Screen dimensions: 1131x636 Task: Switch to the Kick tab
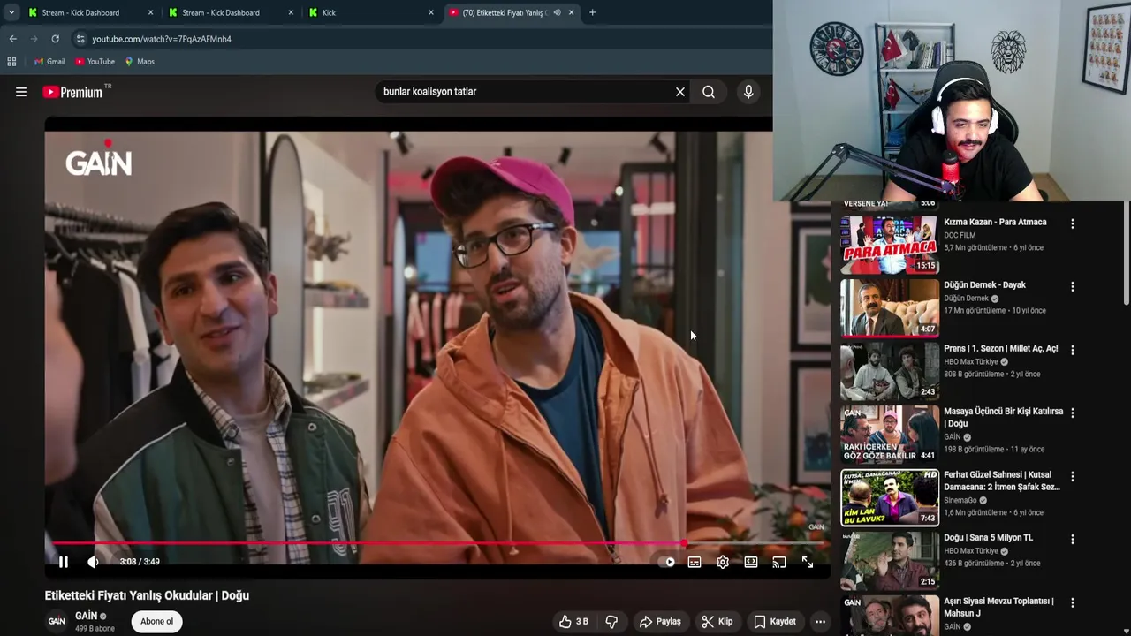tap(371, 12)
